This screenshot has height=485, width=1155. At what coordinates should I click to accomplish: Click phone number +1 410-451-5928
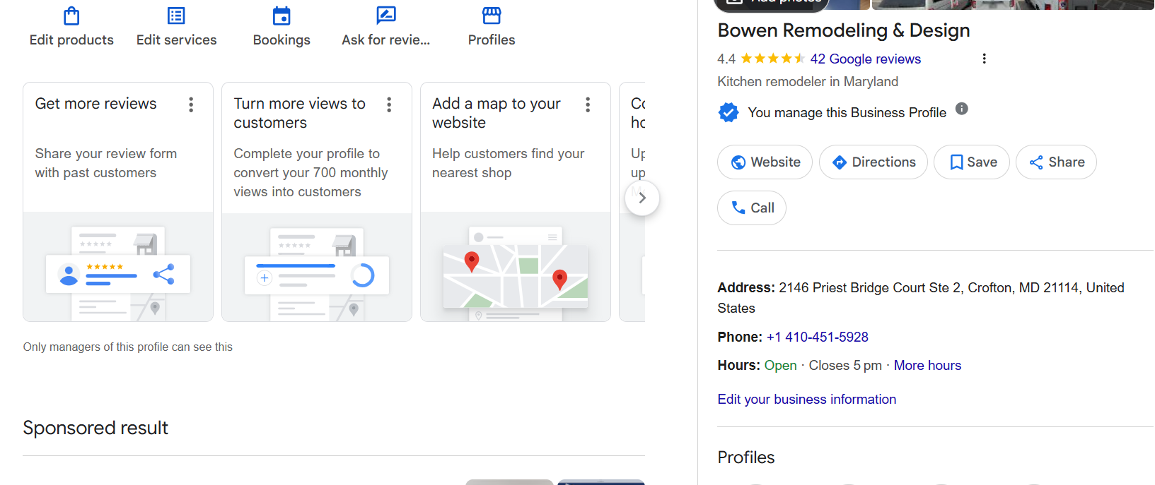pyautogui.click(x=818, y=337)
